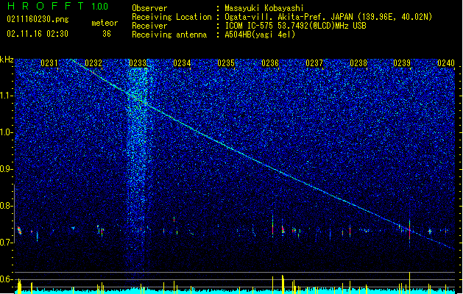463x294 pixels.
Task: Click the 0237 time marker
Action: click(314, 63)
